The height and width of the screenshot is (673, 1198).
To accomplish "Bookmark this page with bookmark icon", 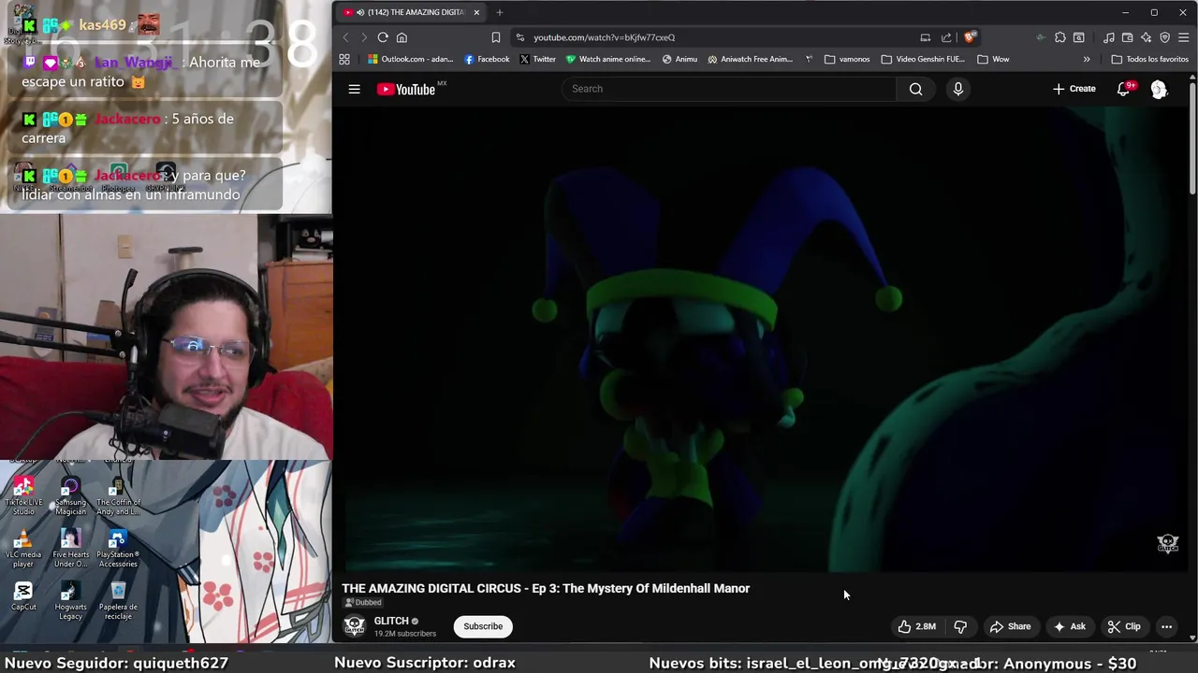I will 495,37.
